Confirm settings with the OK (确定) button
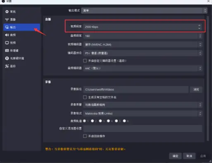This screenshot has width=212, height=163. 175,156
